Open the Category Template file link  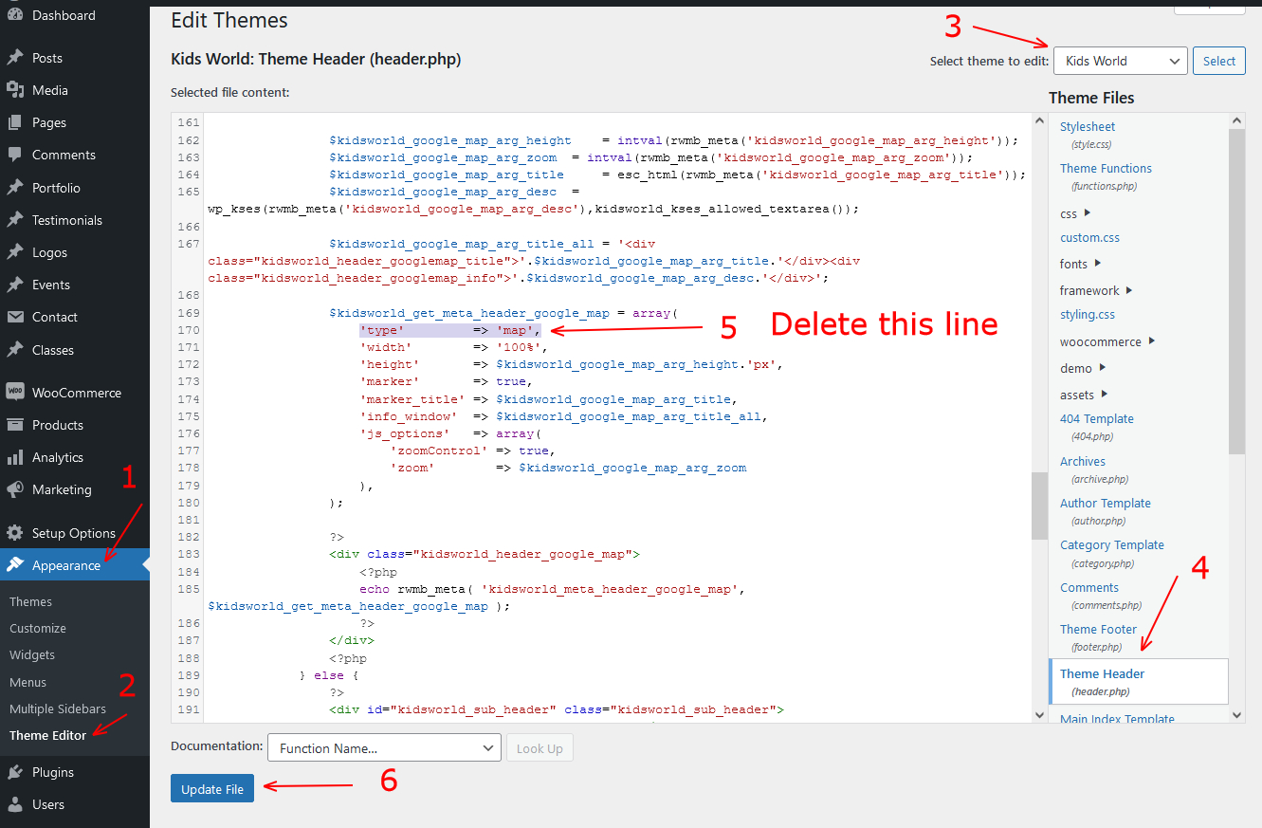pos(1112,544)
